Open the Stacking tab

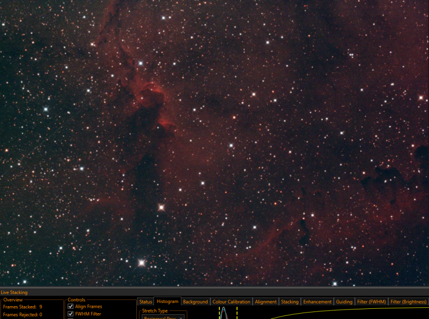coord(290,302)
